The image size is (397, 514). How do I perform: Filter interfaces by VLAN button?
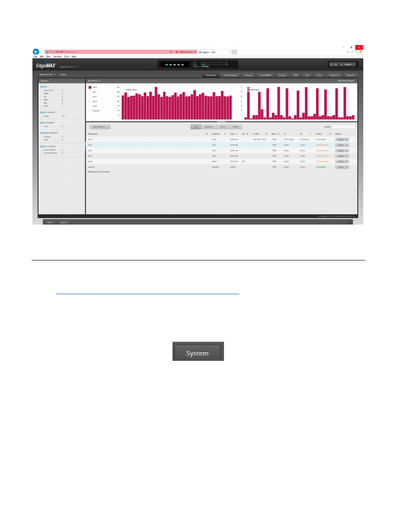point(222,127)
